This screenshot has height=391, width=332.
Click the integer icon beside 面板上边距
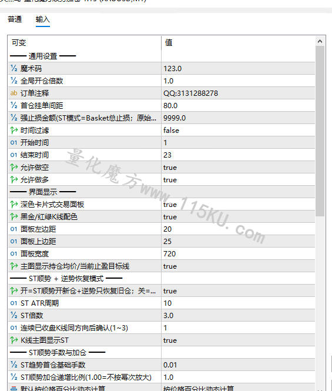pos(14,242)
